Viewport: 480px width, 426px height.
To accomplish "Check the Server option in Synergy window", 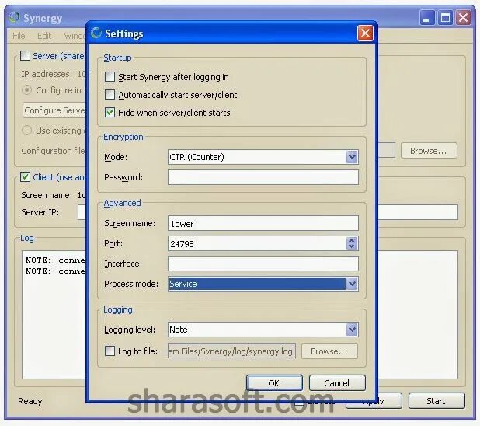I will coord(25,56).
